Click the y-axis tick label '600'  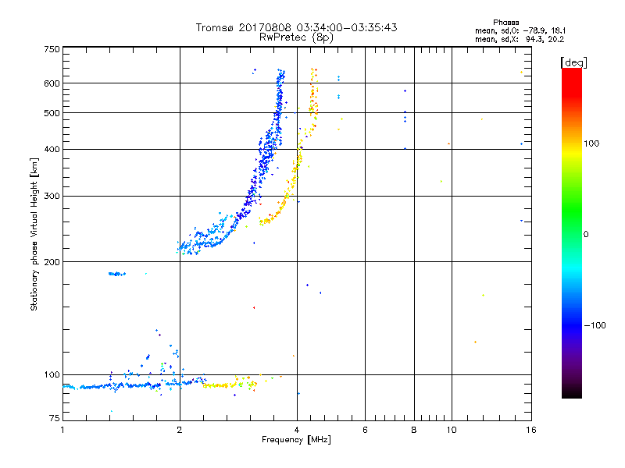[52, 83]
